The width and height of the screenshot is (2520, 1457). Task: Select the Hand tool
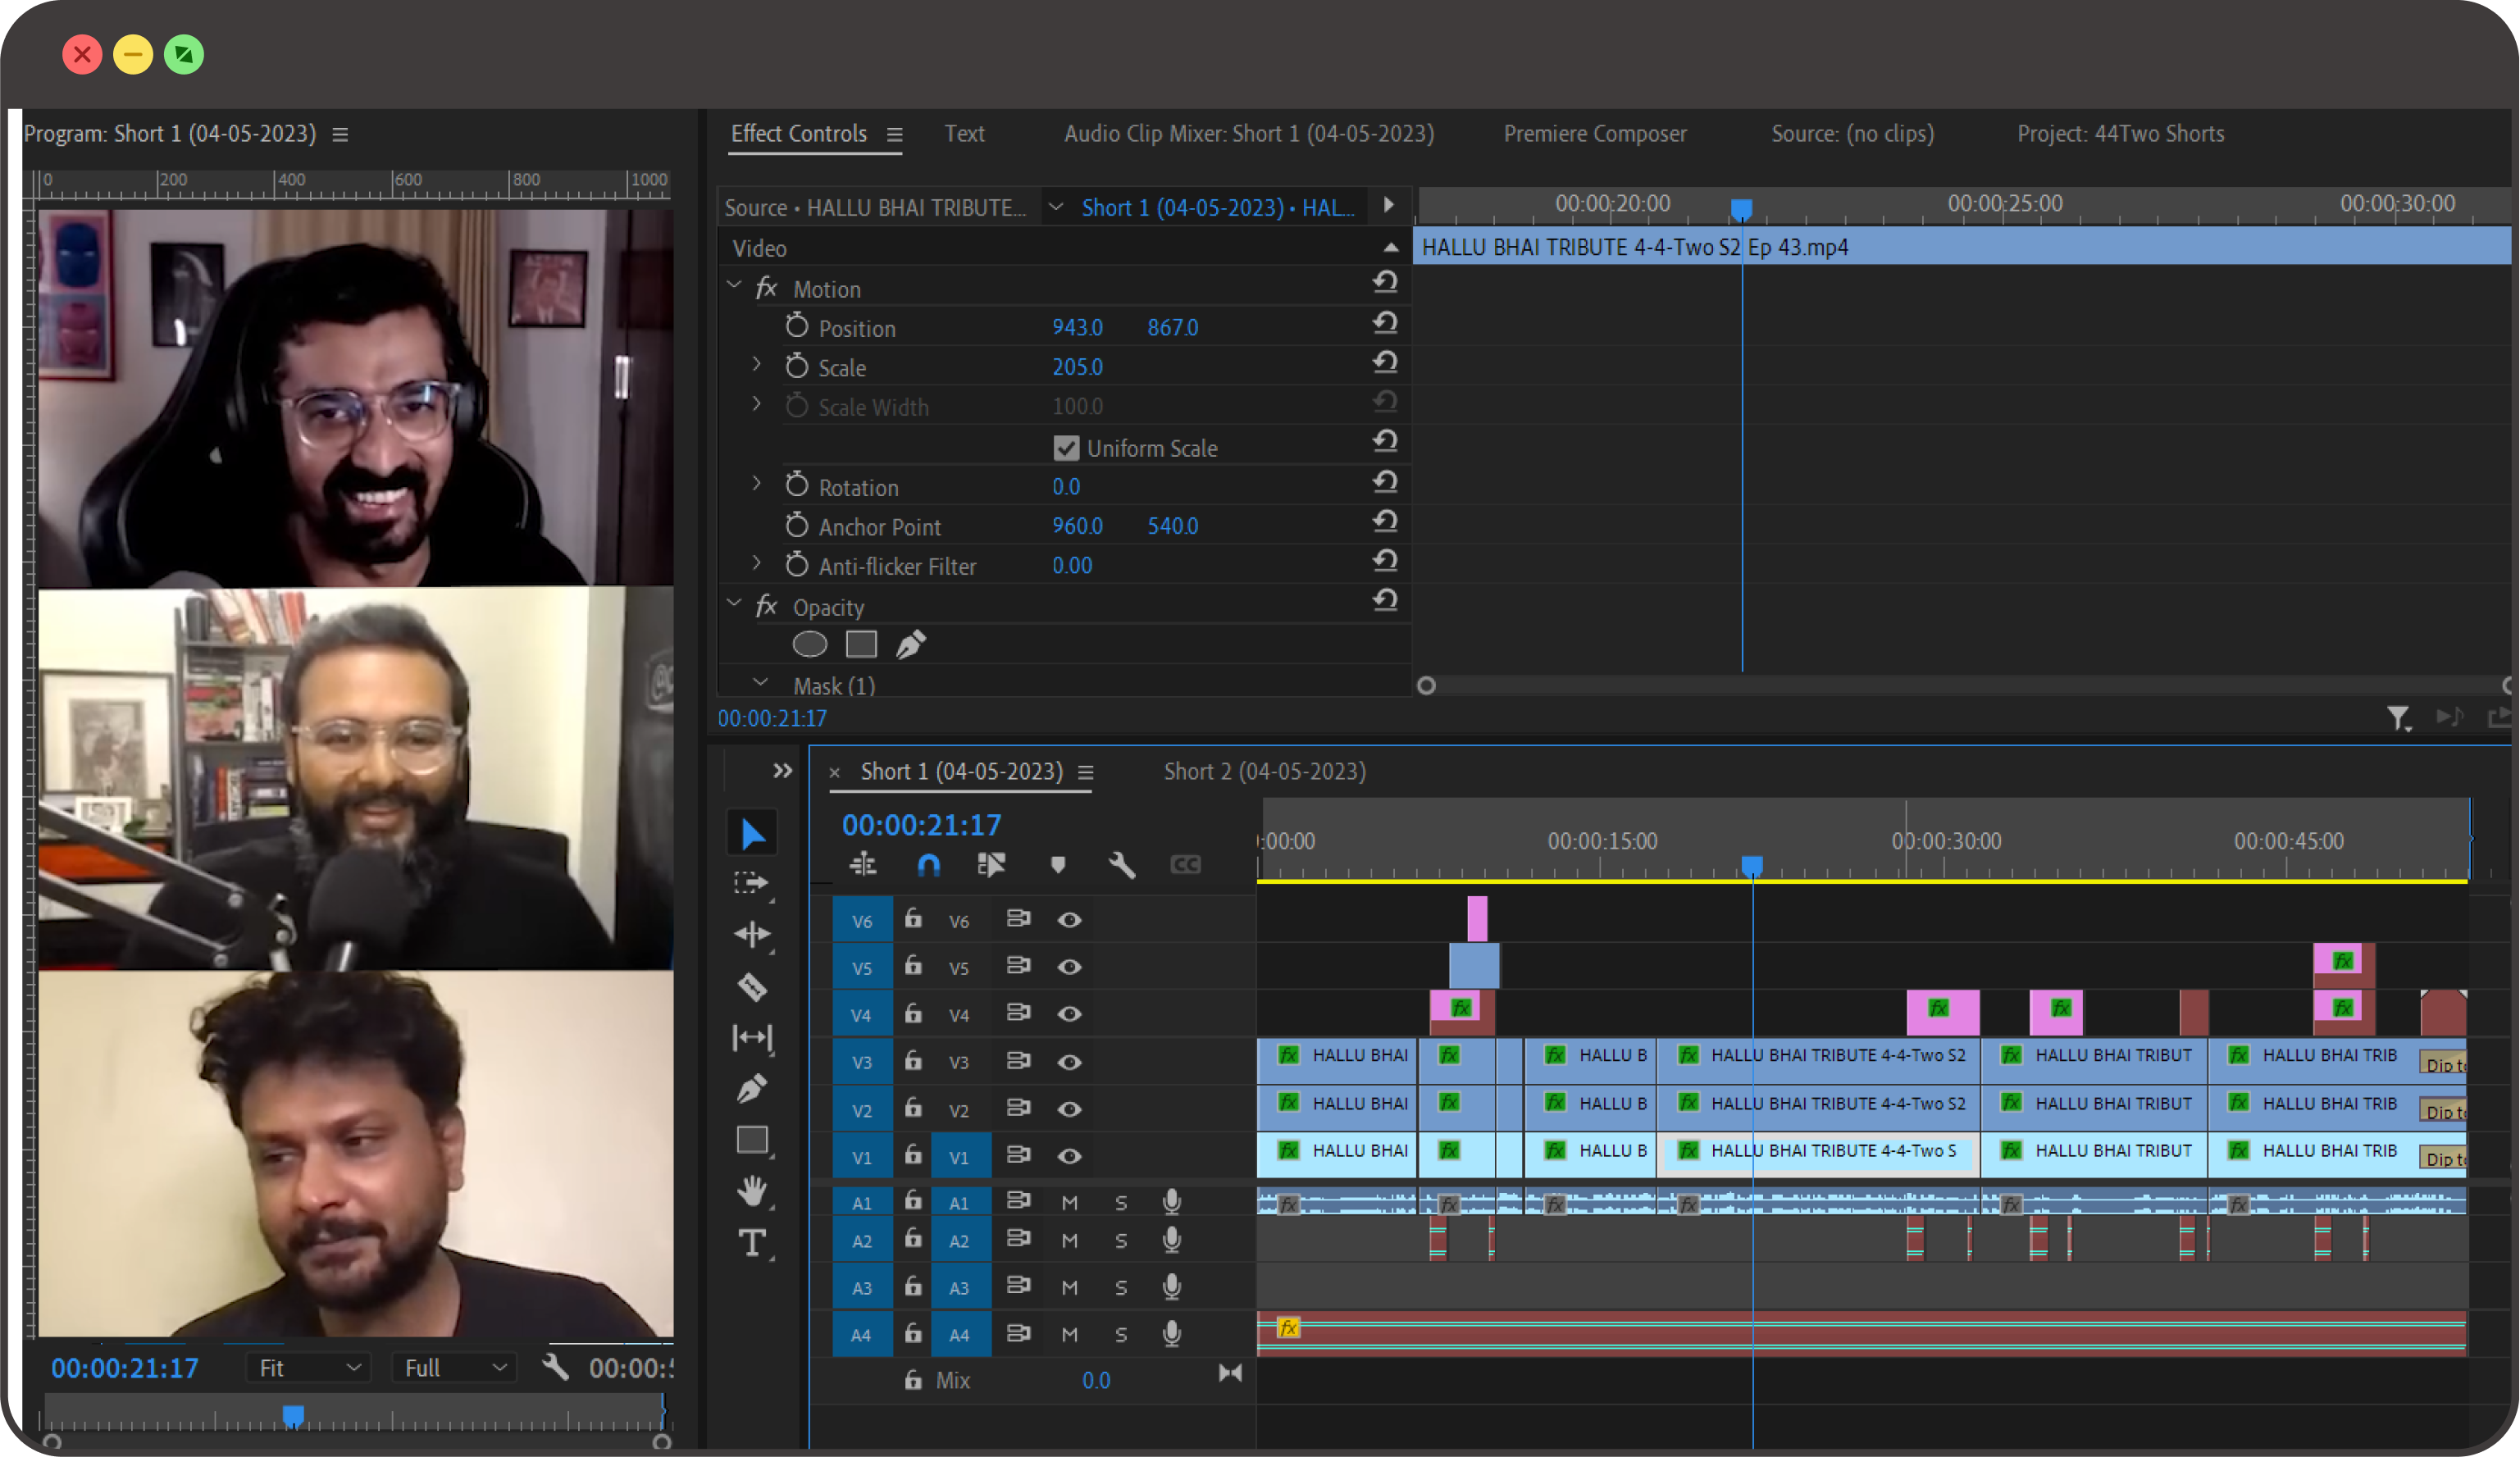(752, 1191)
